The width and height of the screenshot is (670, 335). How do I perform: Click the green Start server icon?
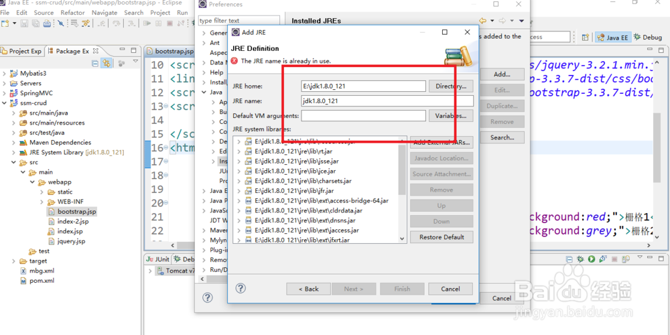(x=592, y=259)
